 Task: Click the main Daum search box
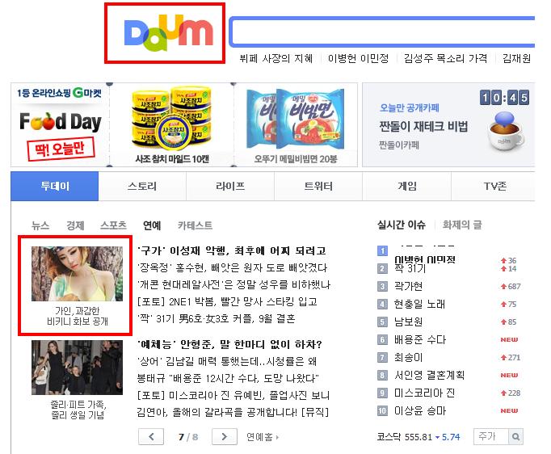click(382, 32)
